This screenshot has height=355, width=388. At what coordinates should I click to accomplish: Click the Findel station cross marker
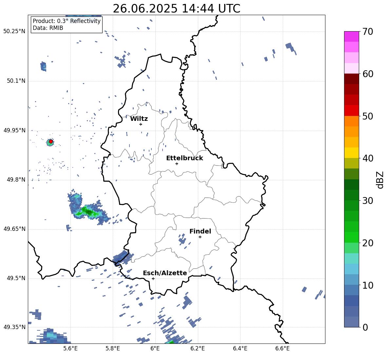pyautogui.click(x=200, y=237)
